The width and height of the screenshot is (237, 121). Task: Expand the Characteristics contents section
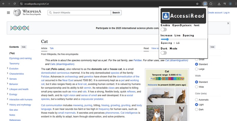coord(7,74)
